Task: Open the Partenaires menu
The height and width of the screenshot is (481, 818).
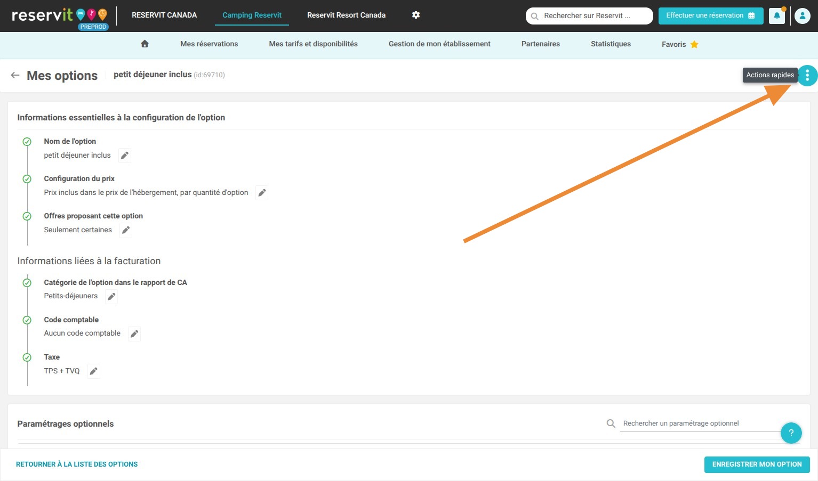Action: pyautogui.click(x=541, y=44)
